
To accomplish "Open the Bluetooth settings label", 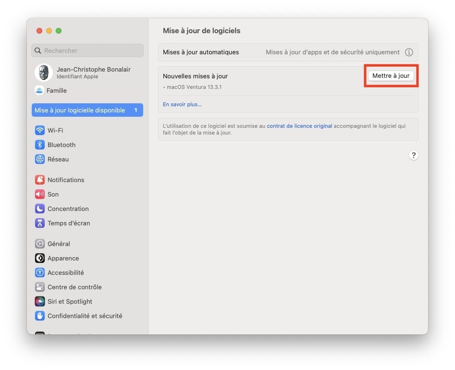I will 61,145.
